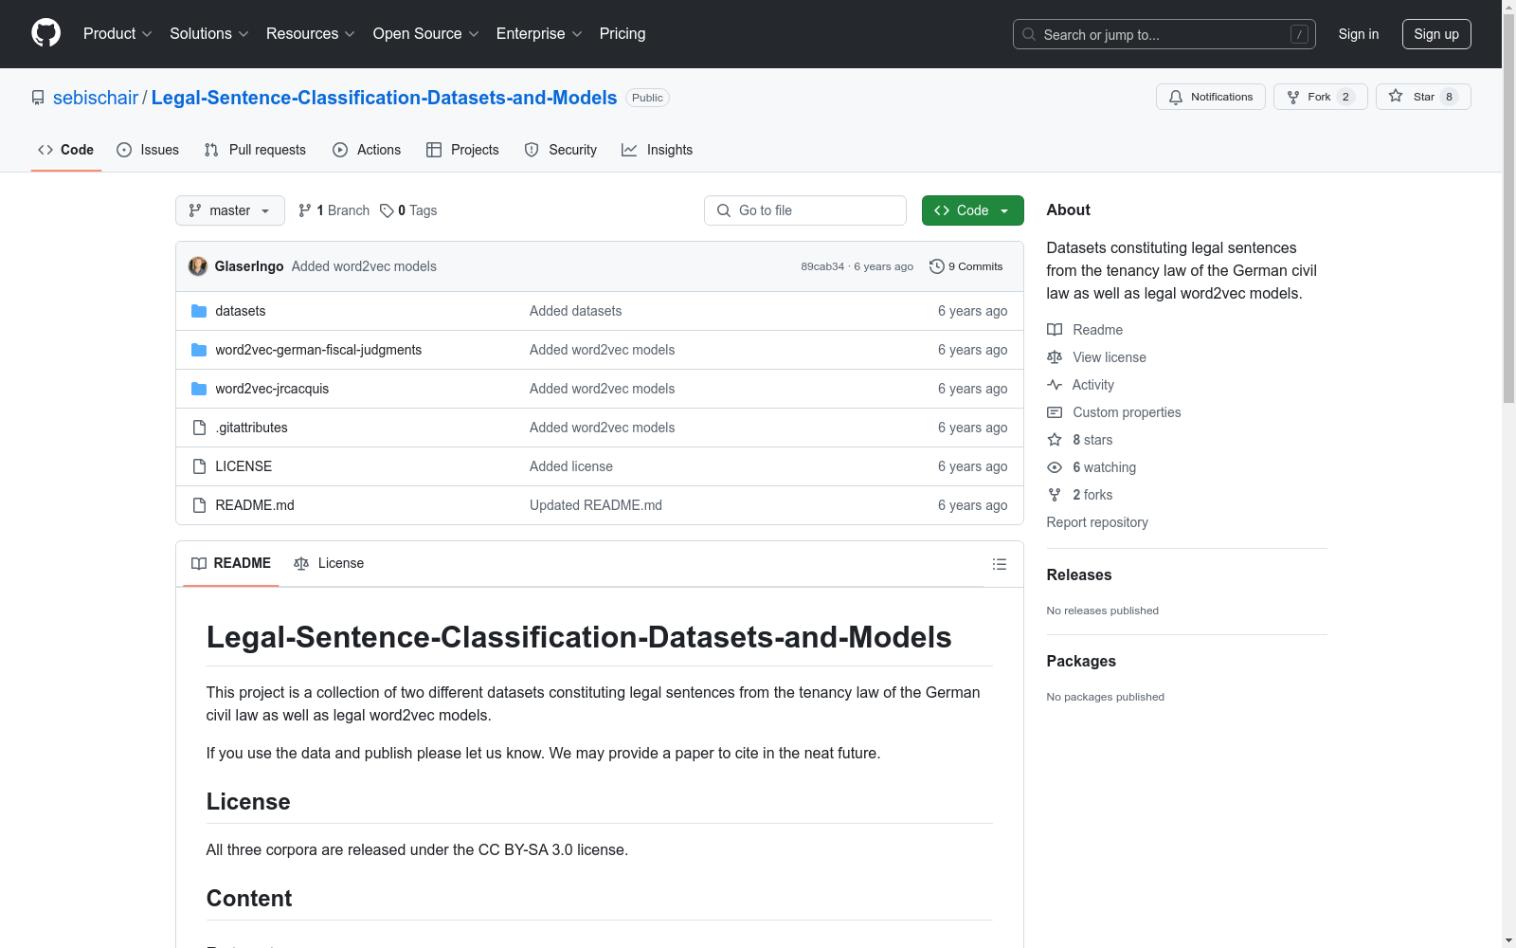Click the datasets folder icon

[x=199, y=311]
